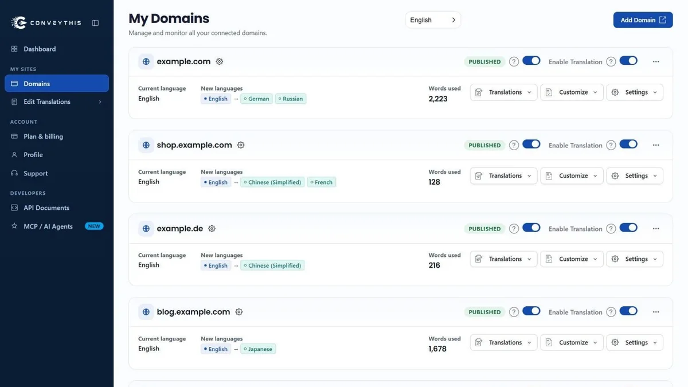This screenshot has height=387, width=688.
Task: Open Plan & billing page
Action: [56, 136]
